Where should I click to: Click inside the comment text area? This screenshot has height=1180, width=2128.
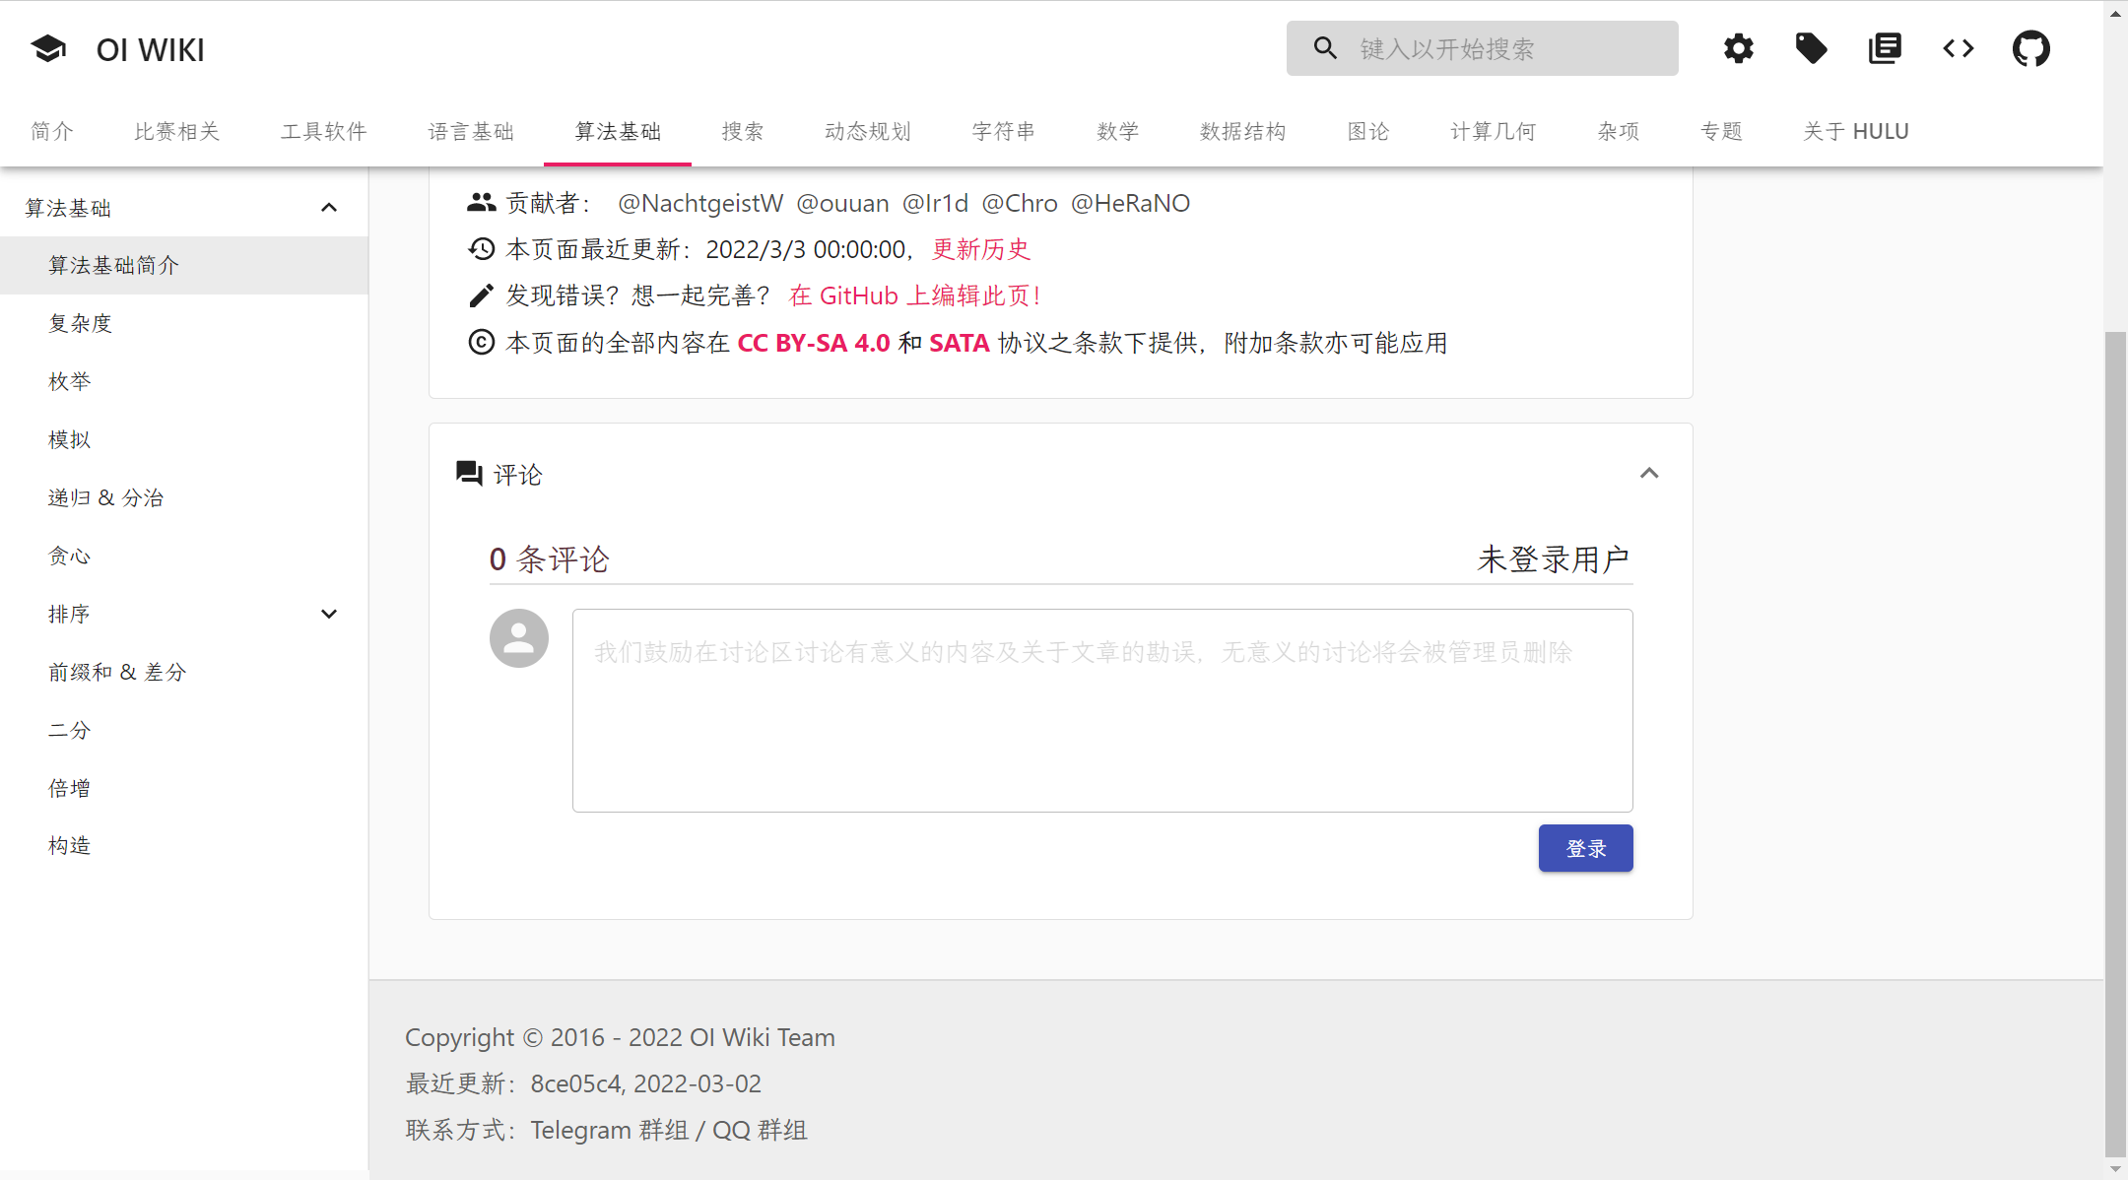pos(1100,709)
